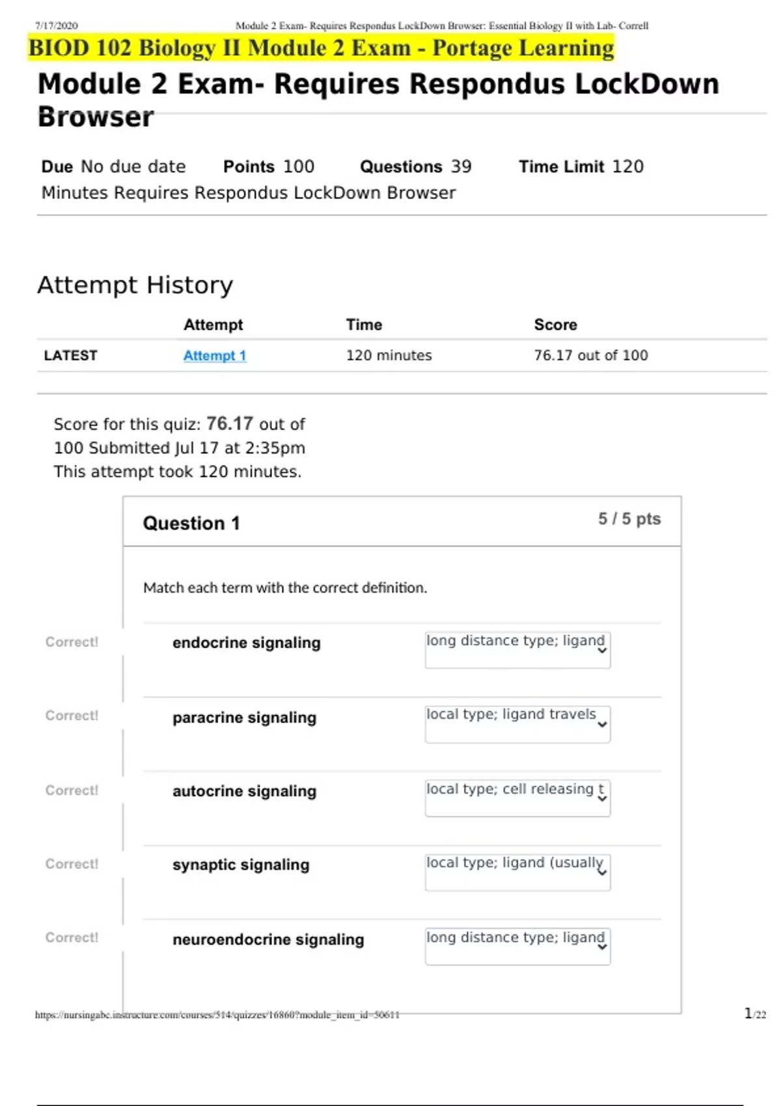The height and width of the screenshot is (1106, 781).
Task: Click the LATEST row label
Action: pos(70,356)
